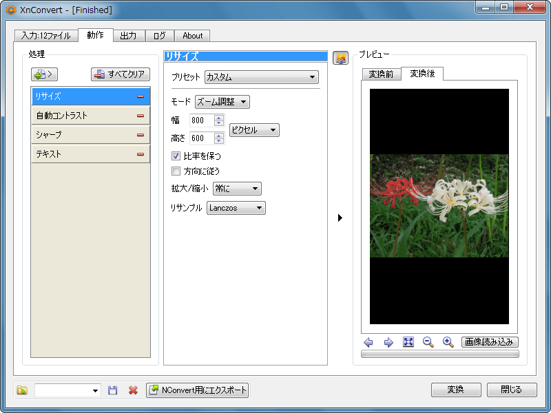Screen dimensions: 551x413
Task: Open the add action menu button
Action: pyautogui.click(x=44, y=74)
